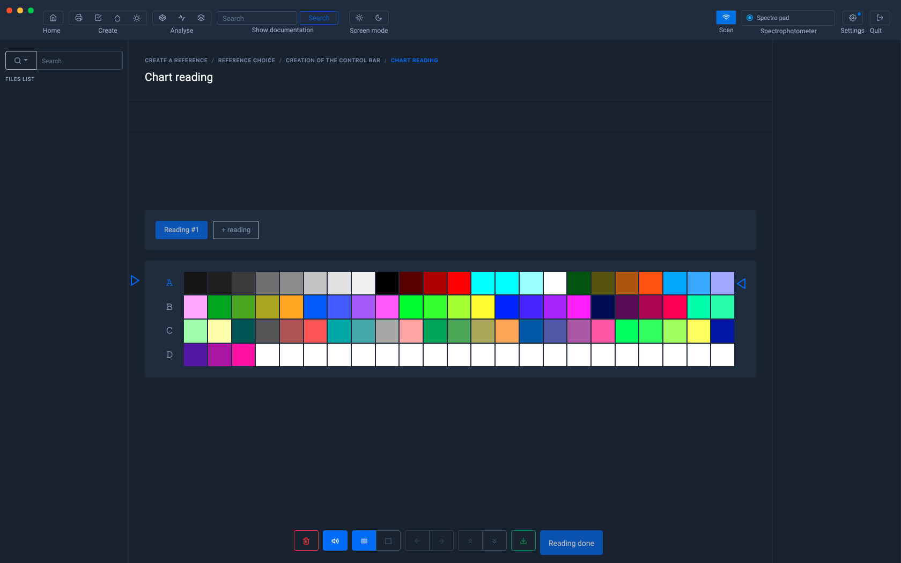Click the pure red patch in row A
901x563 pixels.
459,283
